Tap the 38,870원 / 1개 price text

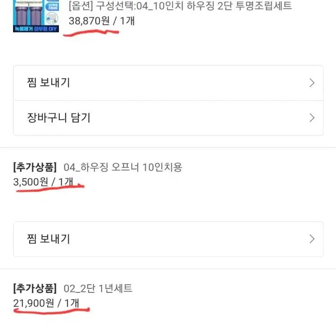pos(102,21)
